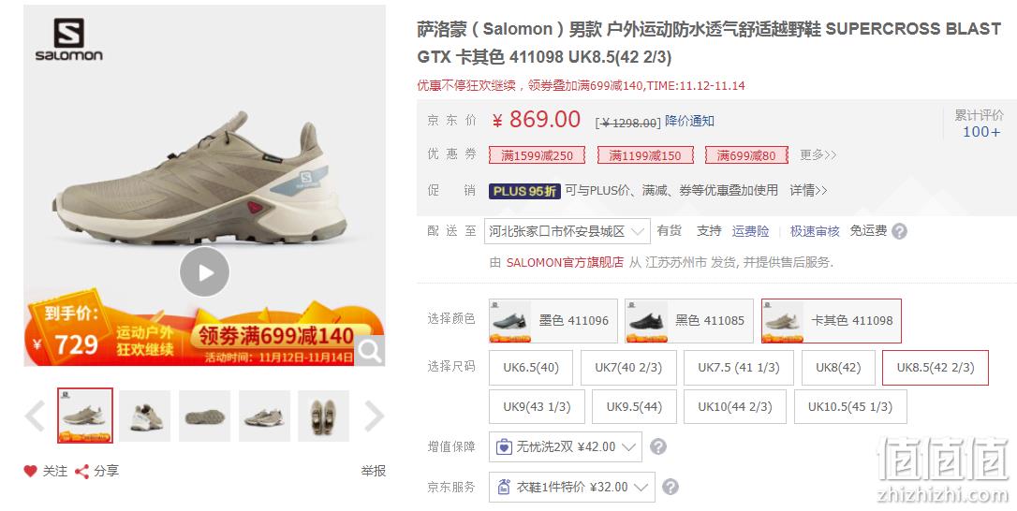This screenshot has width=1017, height=511.
Task: Expand the delivery region 河北张家口市怀安县城区 dropdown
Action: tap(567, 231)
